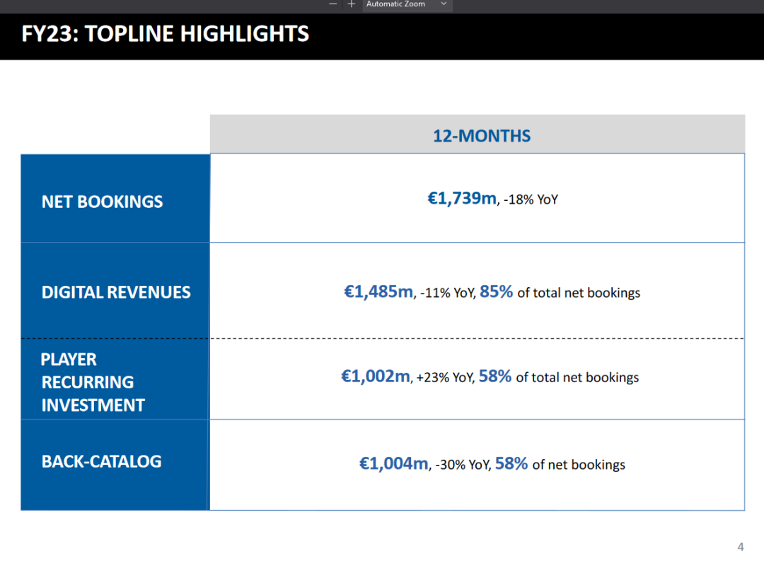Select the 85% digital share value

[x=496, y=291]
